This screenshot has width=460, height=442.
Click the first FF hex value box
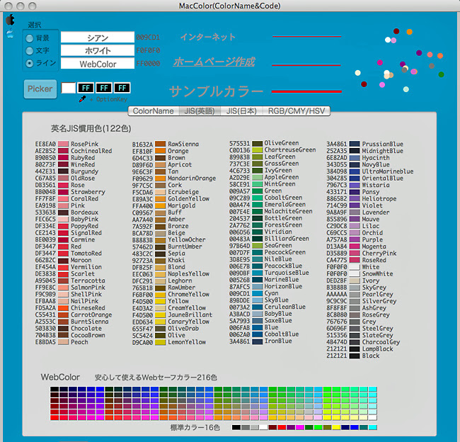86,88
